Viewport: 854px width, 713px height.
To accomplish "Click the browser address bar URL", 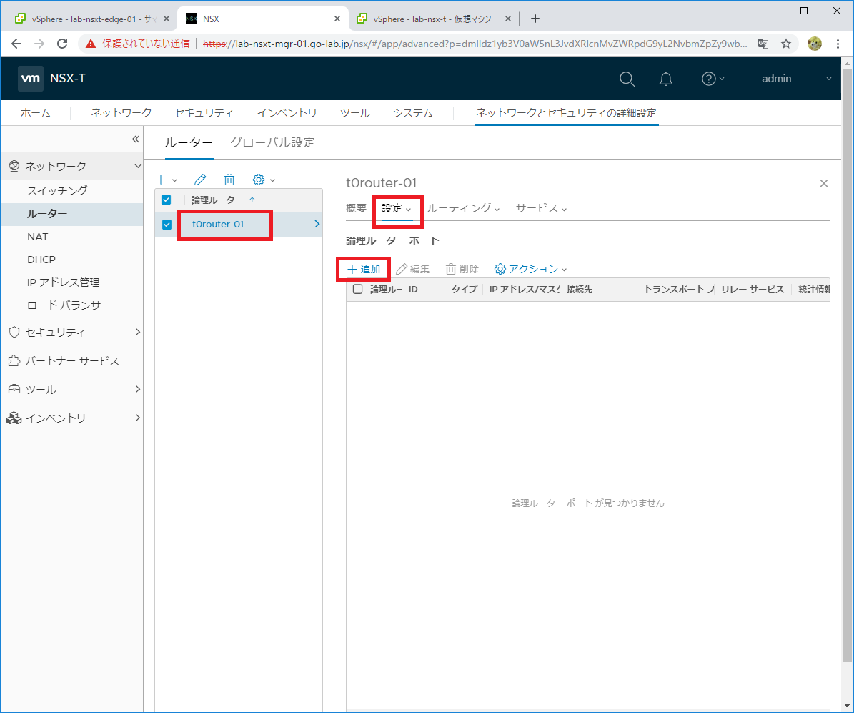I will (x=474, y=44).
